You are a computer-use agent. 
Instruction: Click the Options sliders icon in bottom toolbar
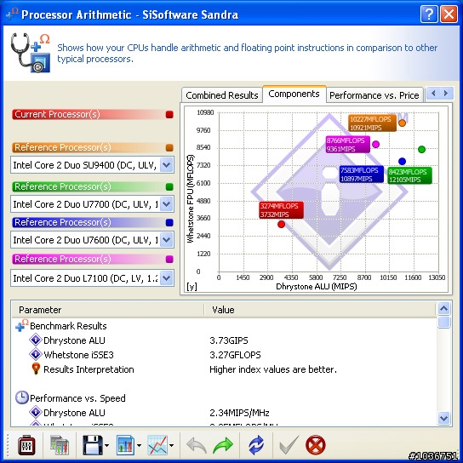pos(26,445)
